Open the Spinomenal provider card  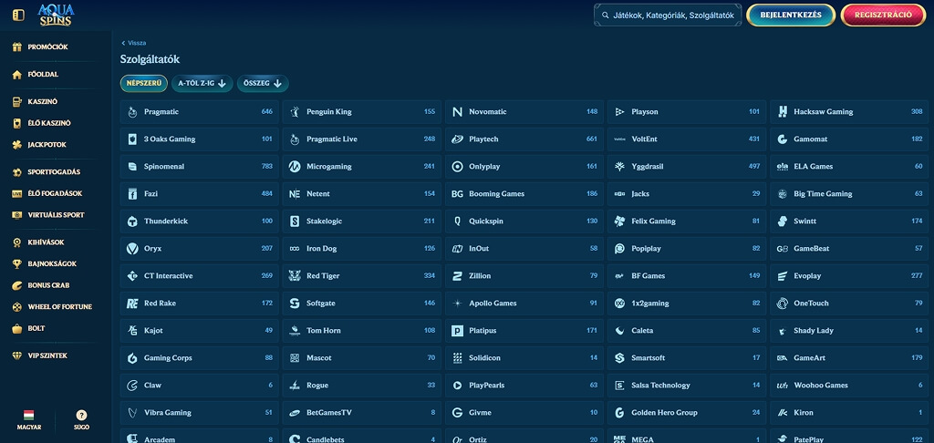pos(199,167)
